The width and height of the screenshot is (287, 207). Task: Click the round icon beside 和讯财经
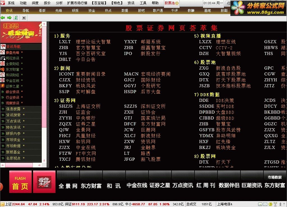(3, 75)
